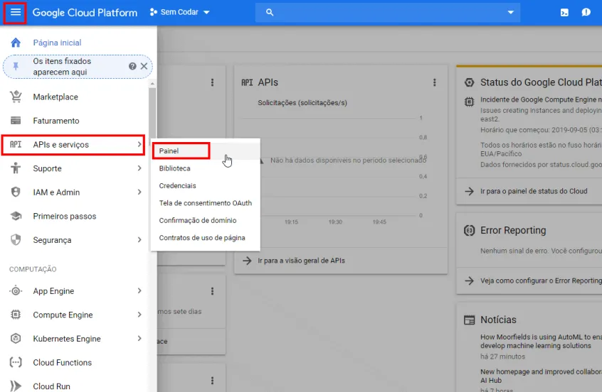Expand the search bar dropdown arrow
This screenshot has width=602, height=392.
point(510,13)
